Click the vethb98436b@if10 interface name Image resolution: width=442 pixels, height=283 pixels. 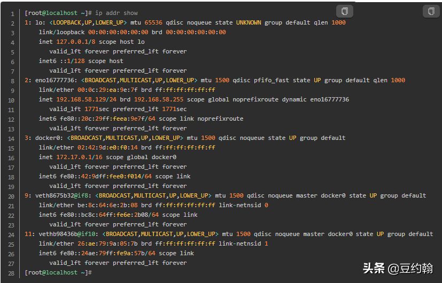(x=68, y=234)
